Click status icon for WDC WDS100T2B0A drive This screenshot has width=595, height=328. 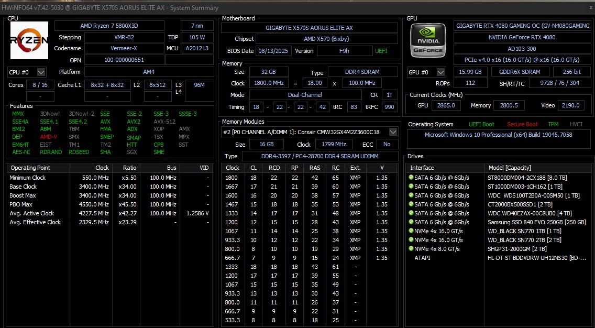pos(411,195)
